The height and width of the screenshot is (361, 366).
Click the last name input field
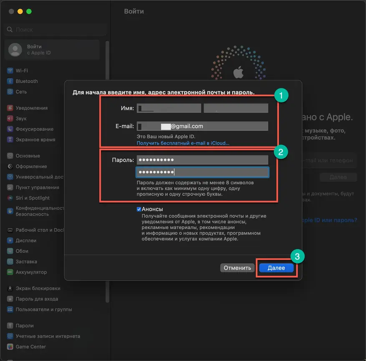point(236,108)
